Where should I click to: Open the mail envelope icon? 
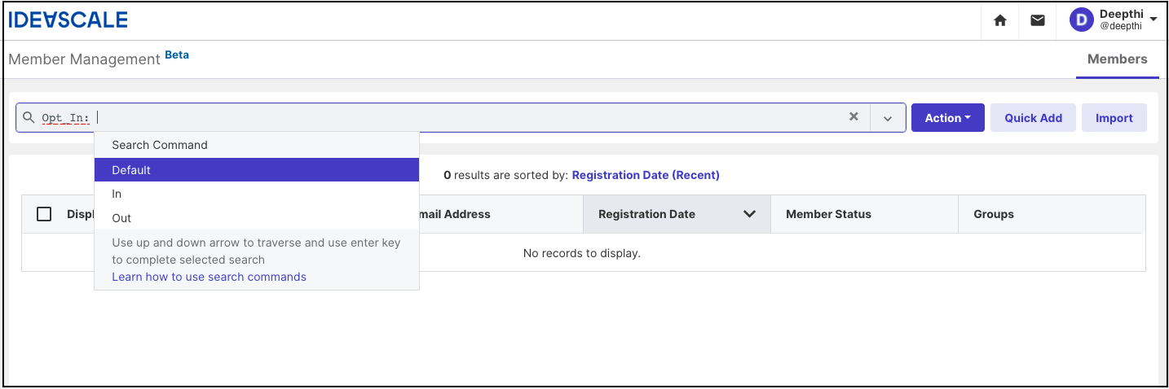tap(1038, 20)
